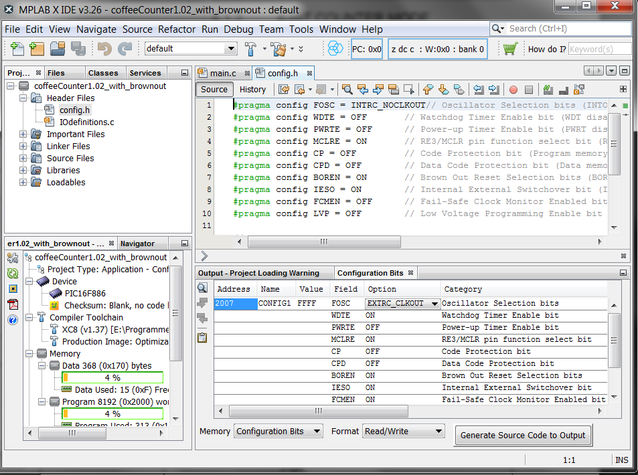Click the blue atom-shaped icon beside PC readout
Viewport: 638px width, 475px height.
(335, 49)
